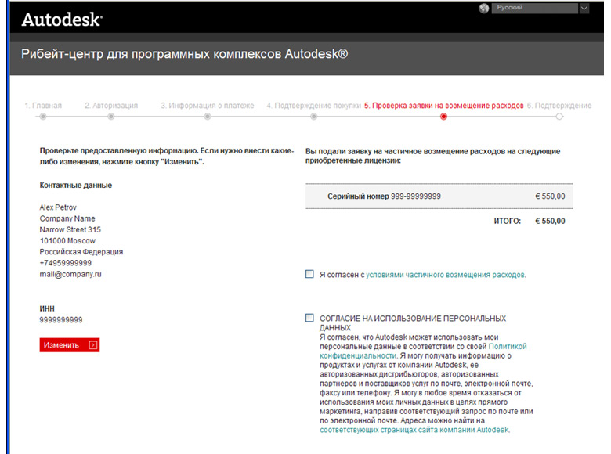The width and height of the screenshot is (611, 454).
Task: Click the arrow icon on Изменить button
Action: coord(92,345)
